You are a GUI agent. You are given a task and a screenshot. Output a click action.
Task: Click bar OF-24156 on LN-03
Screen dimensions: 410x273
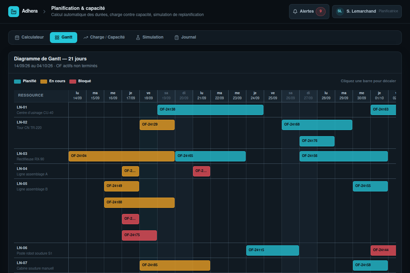pyautogui.click(x=344, y=156)
